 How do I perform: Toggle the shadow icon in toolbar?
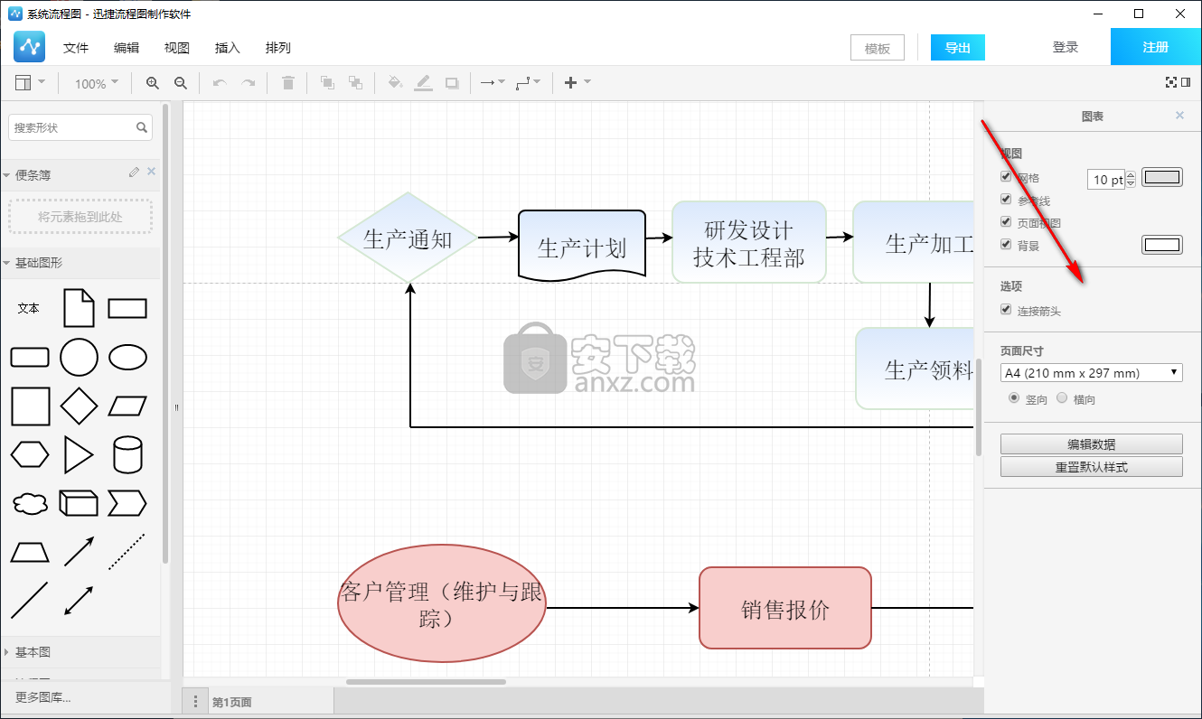pos(452,83)
